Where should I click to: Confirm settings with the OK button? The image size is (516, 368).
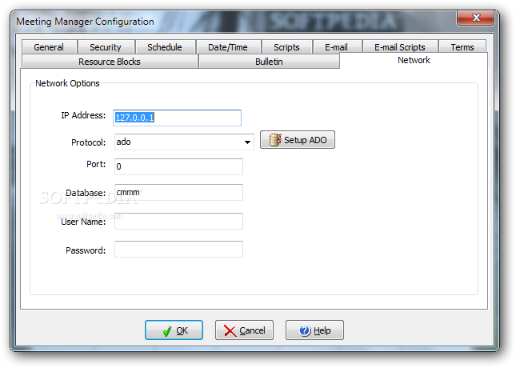click(x=174, y=330)
